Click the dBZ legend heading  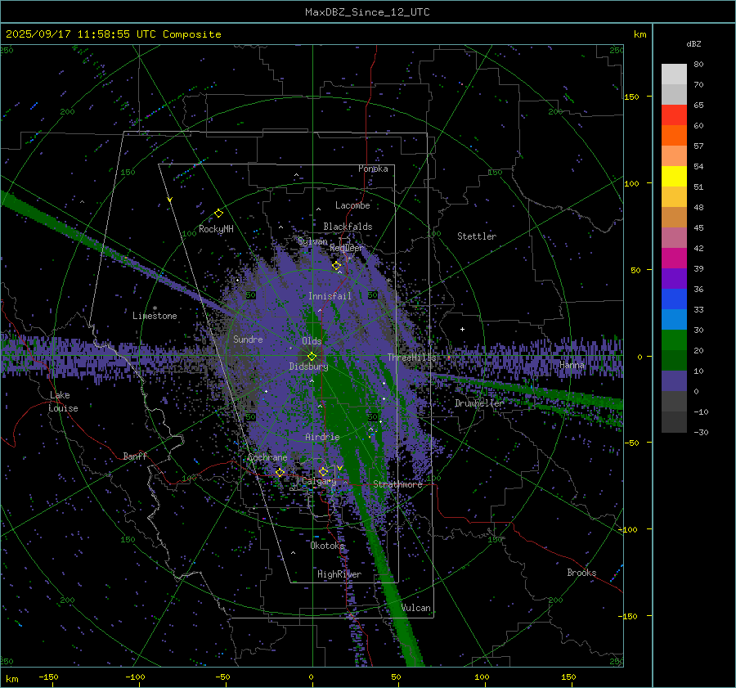692,43
